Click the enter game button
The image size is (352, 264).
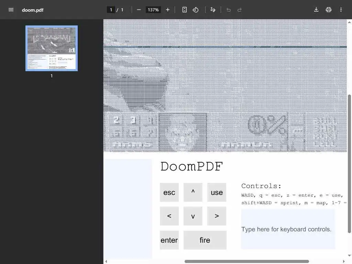(x=169, y=240)
